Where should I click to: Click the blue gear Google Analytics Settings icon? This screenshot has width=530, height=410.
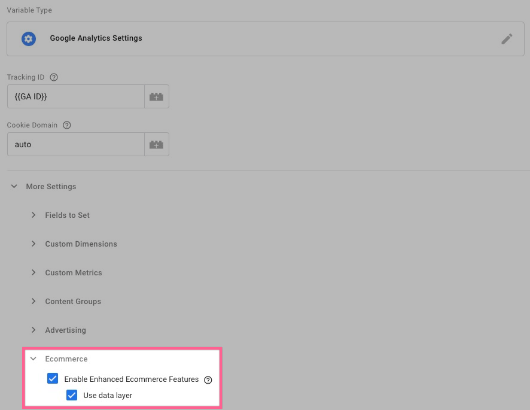pyautogui.click(x=29, y=39)
